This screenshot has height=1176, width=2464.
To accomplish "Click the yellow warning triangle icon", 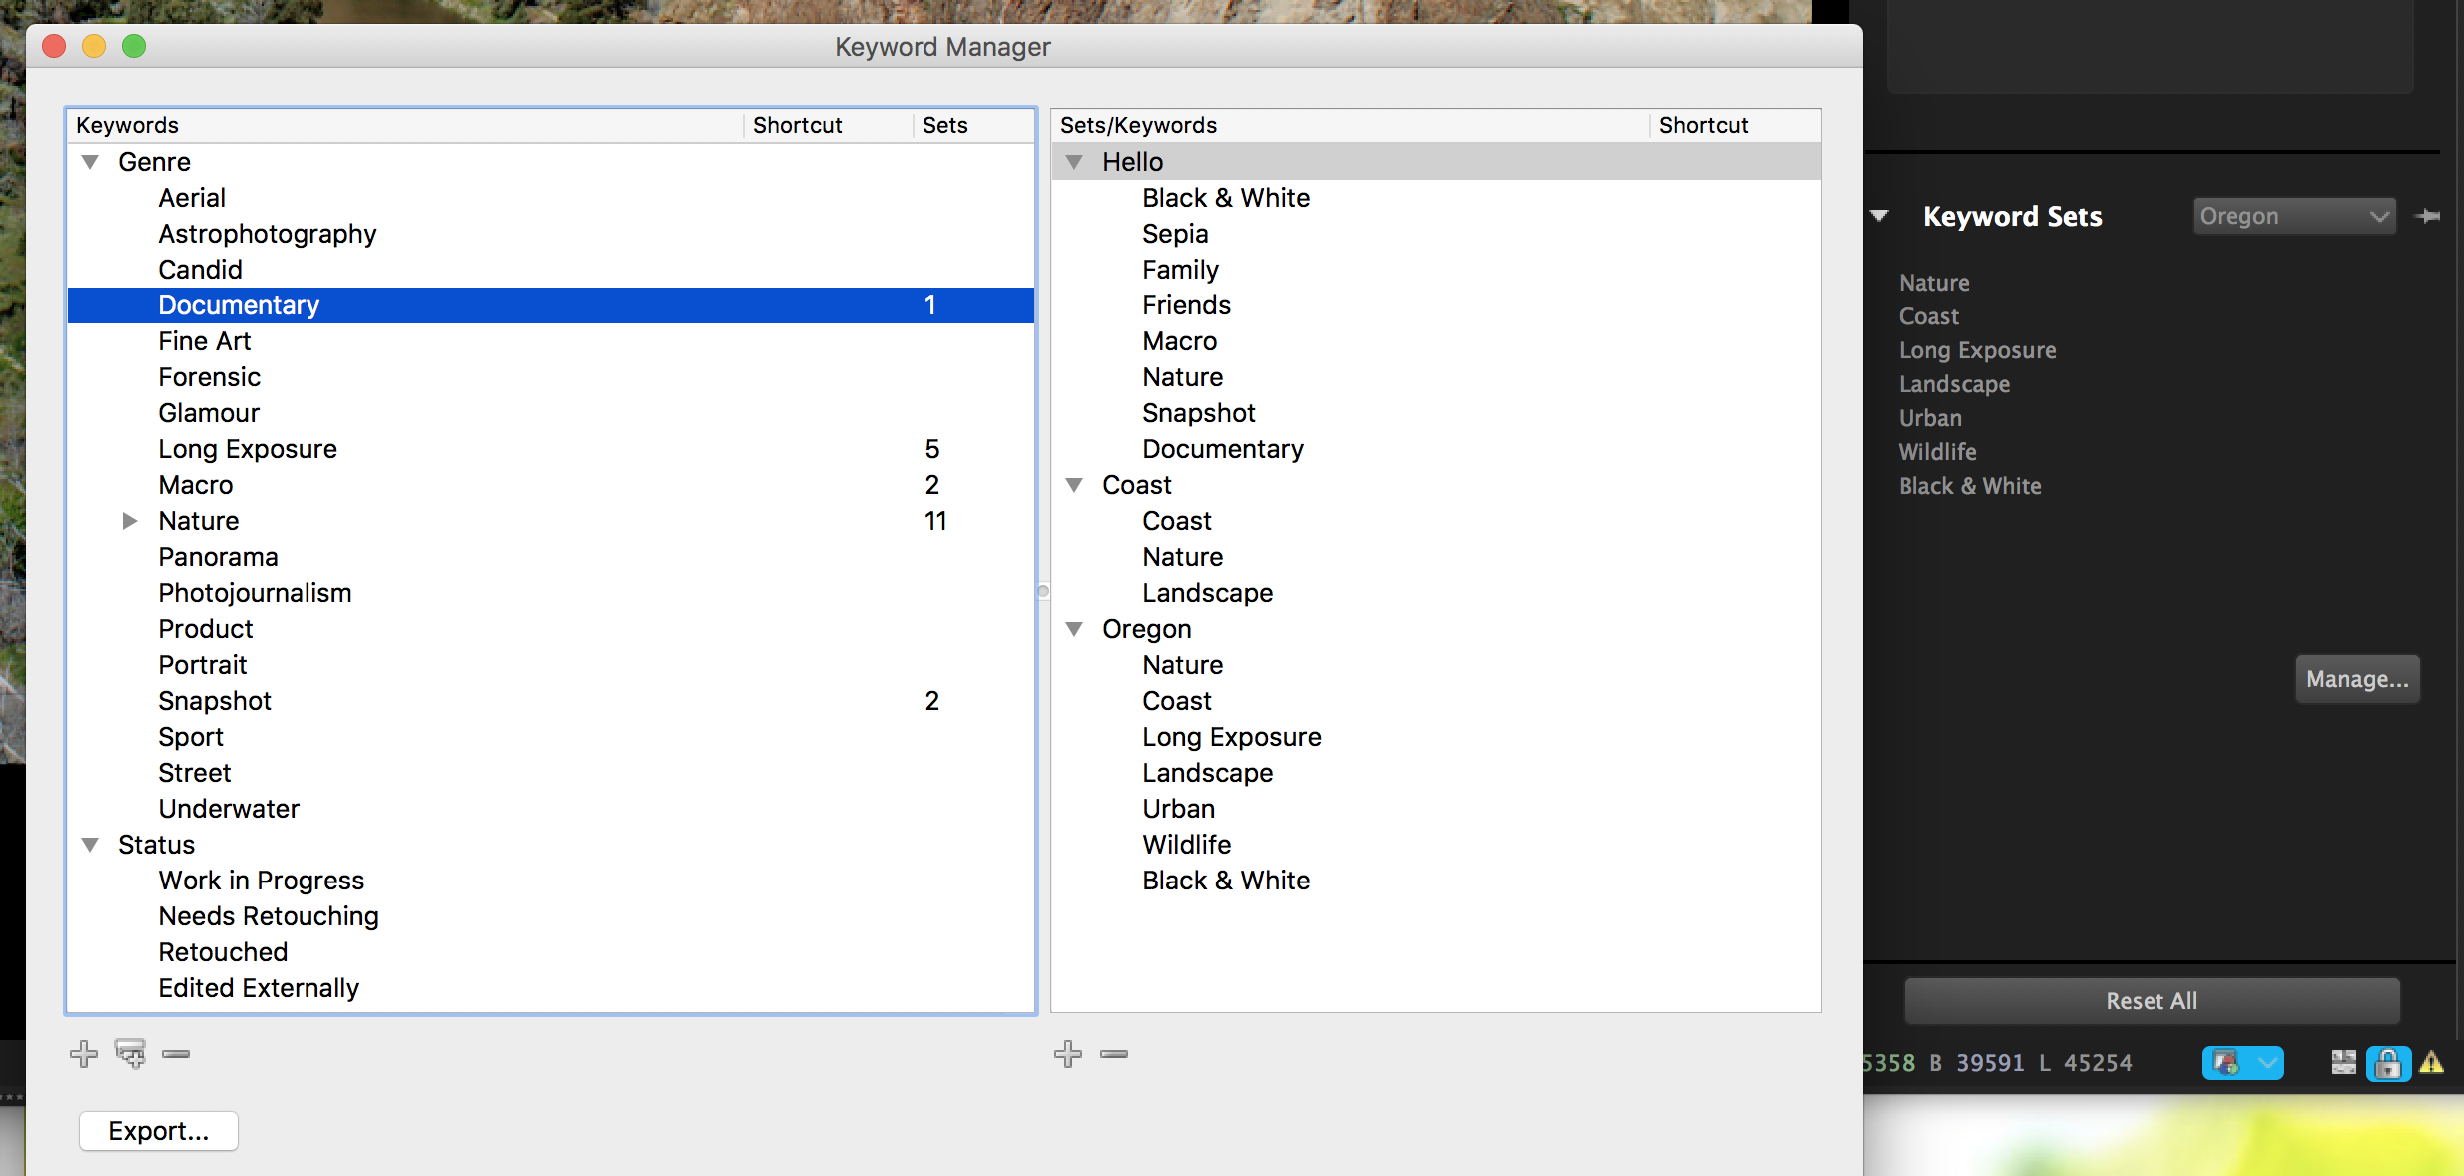I will [x=2432, y=1063].
